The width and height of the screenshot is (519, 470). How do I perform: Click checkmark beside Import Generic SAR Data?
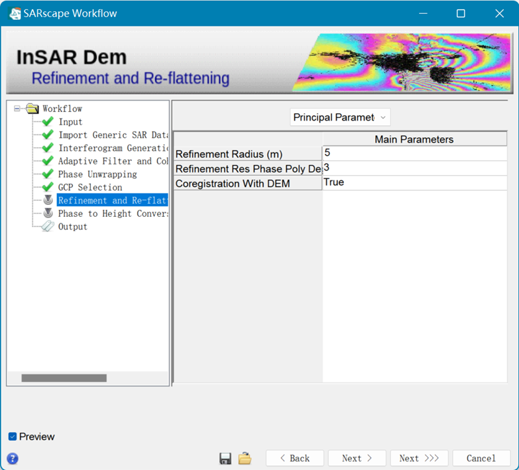[48, 135]
